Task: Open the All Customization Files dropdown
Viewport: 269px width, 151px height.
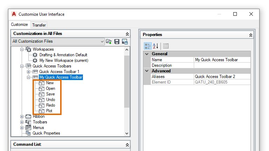Action: pyautogui.click(x=102, y=42)
